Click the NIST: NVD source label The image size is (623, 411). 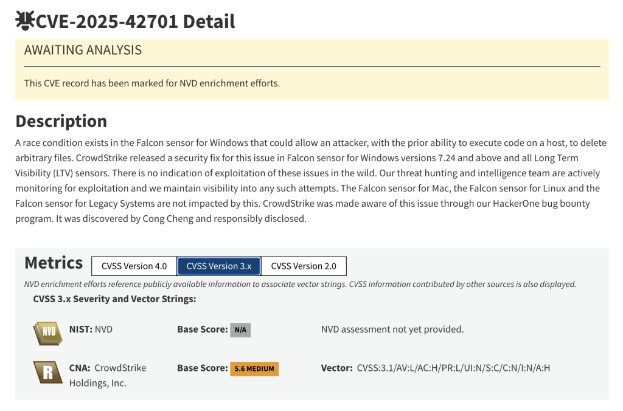click(91, 330)
